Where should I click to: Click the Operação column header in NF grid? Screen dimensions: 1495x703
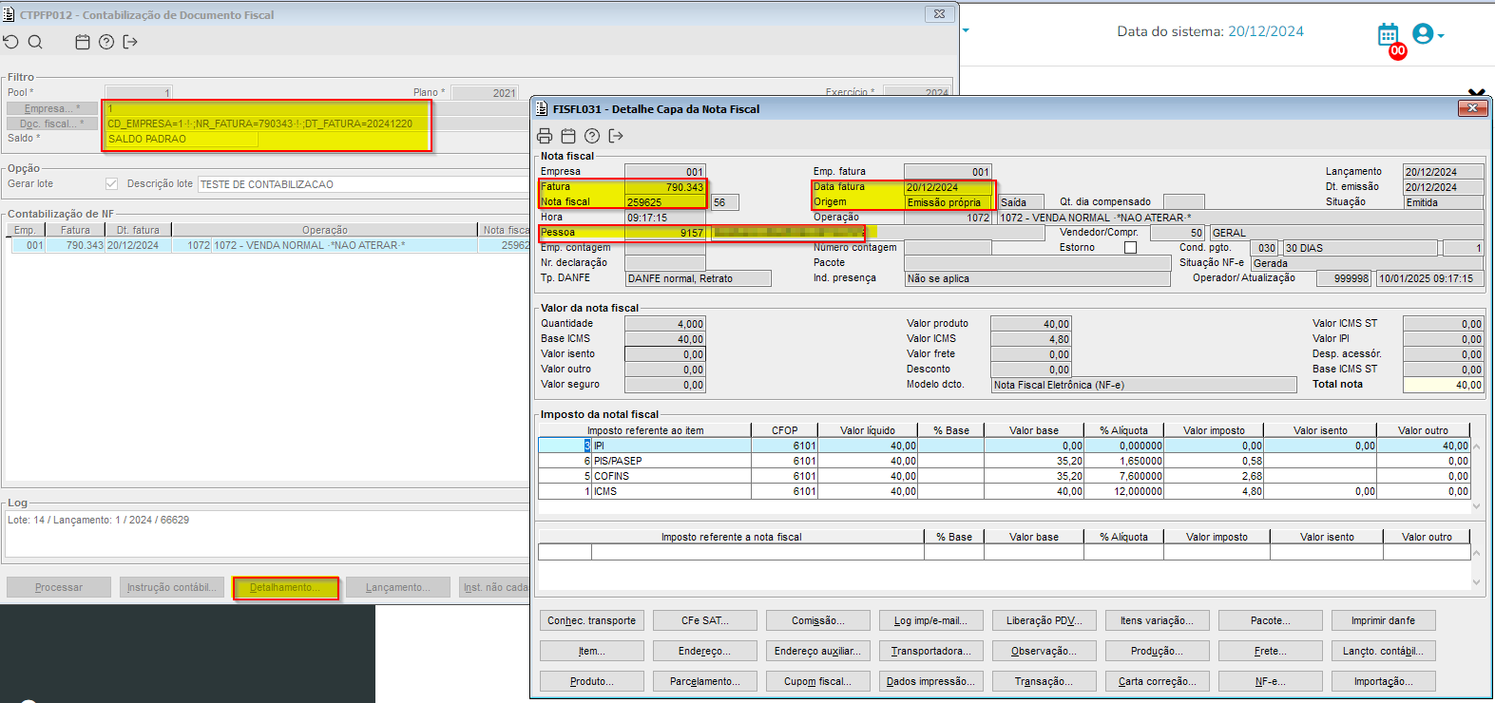pyautogui.click(x=324, y=230)
